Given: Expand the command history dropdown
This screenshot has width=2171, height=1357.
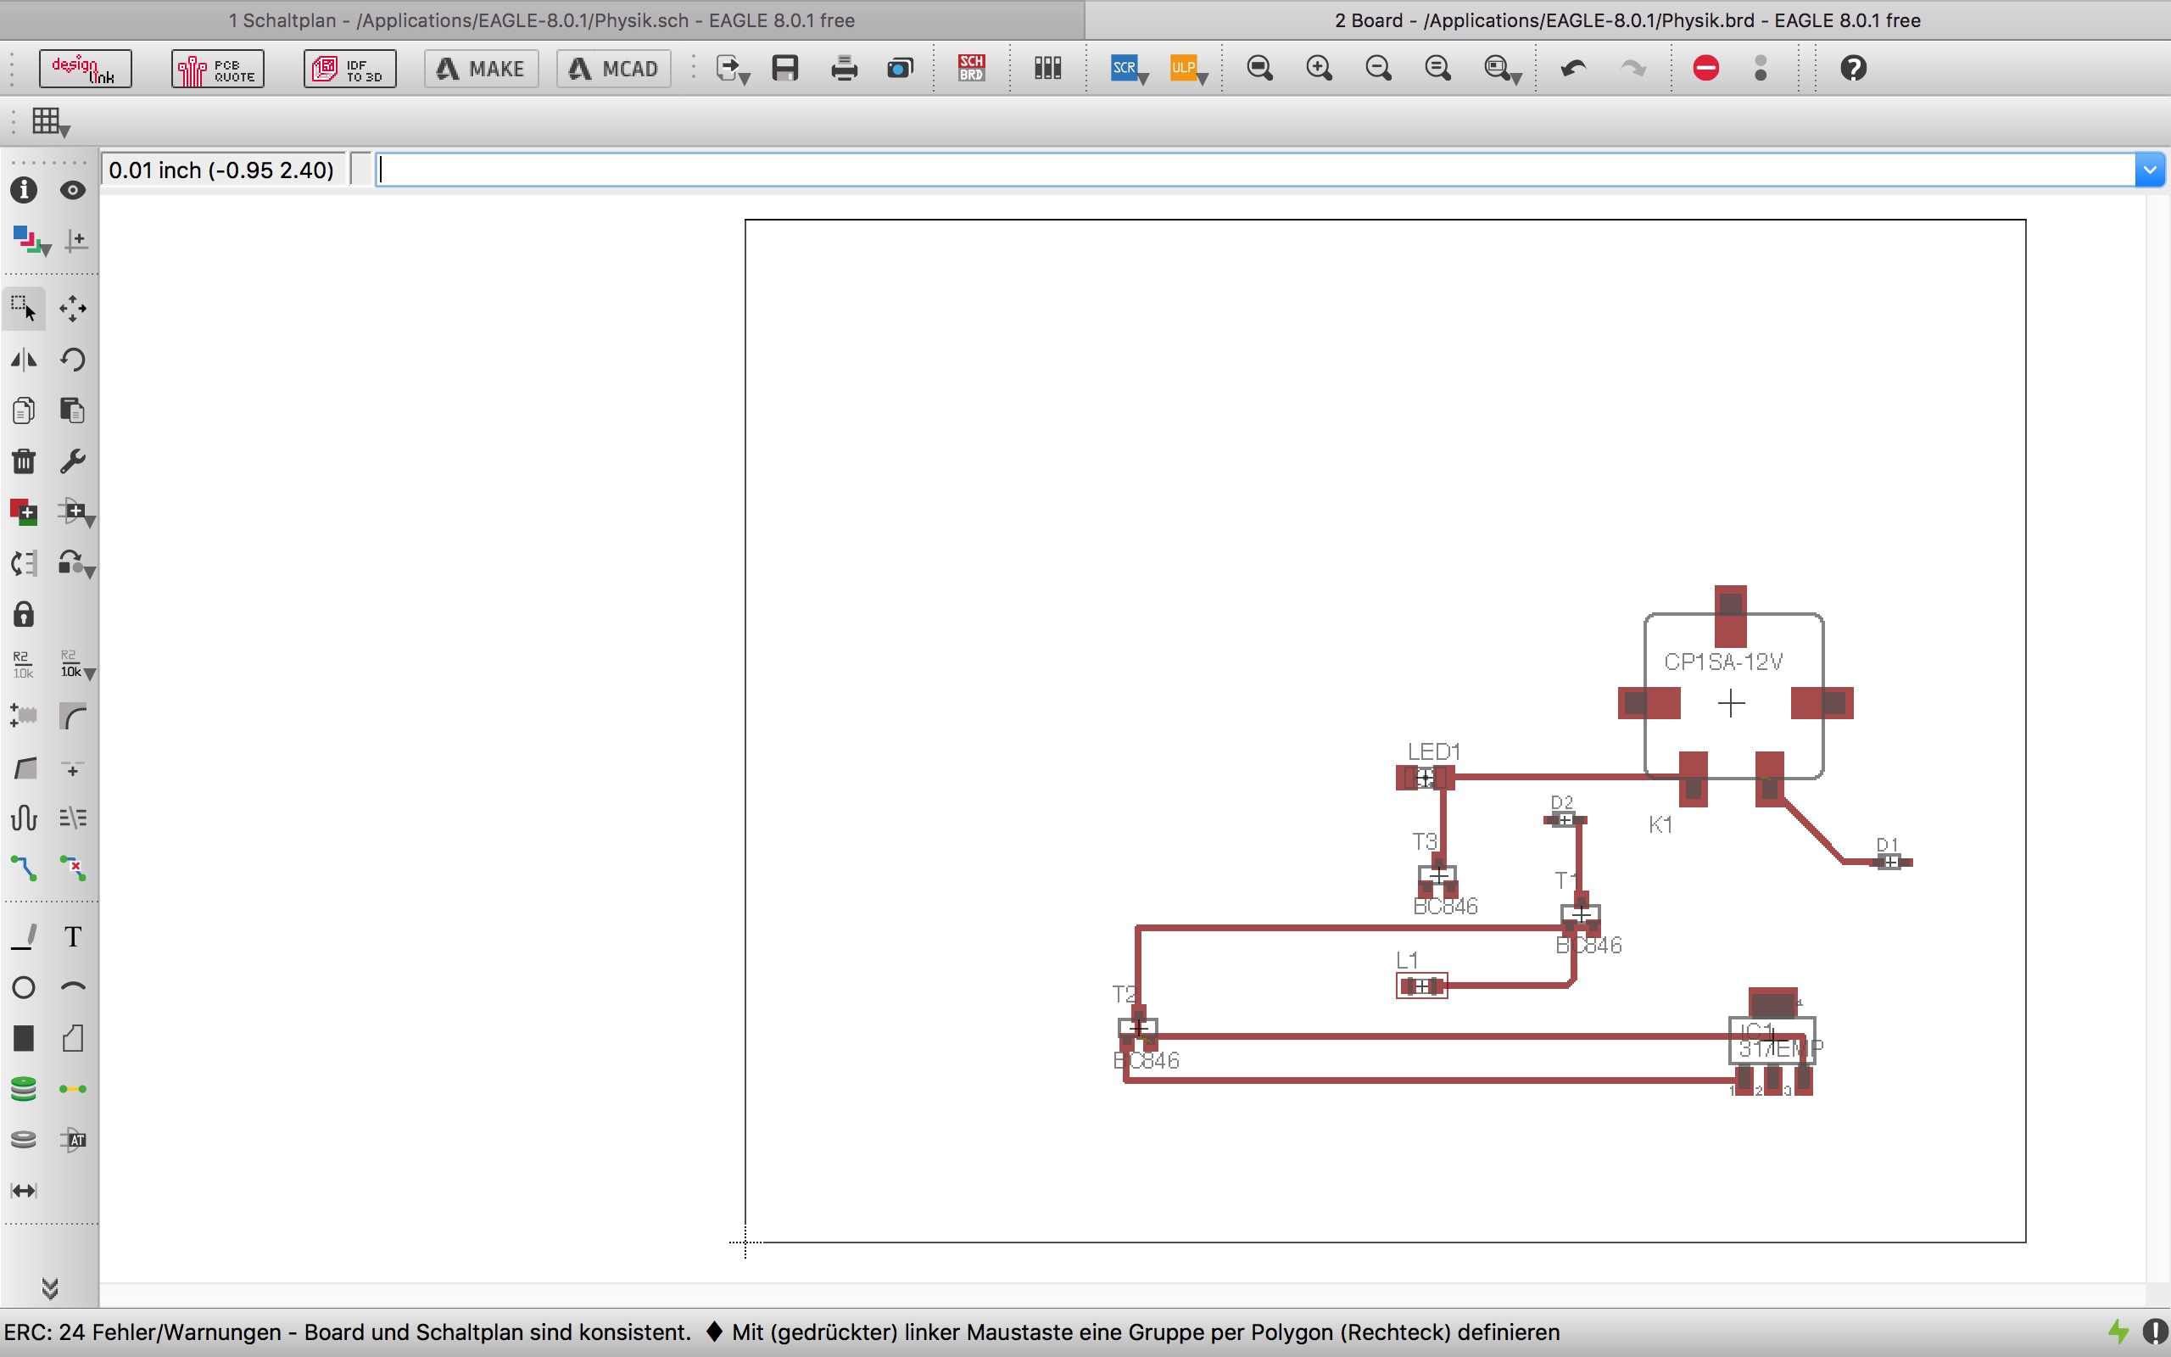Looking at the screenshot, I should tap(2150, 170).
